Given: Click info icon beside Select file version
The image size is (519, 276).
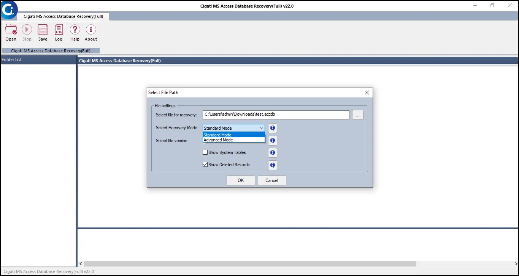Looking at the screenshot, I should pyautogui.click(x=273, y=141).
